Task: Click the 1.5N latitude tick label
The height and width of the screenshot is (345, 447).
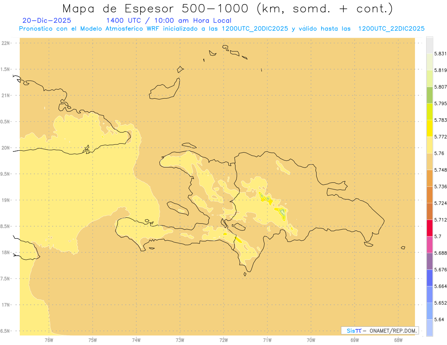Action: coord(5,69)
